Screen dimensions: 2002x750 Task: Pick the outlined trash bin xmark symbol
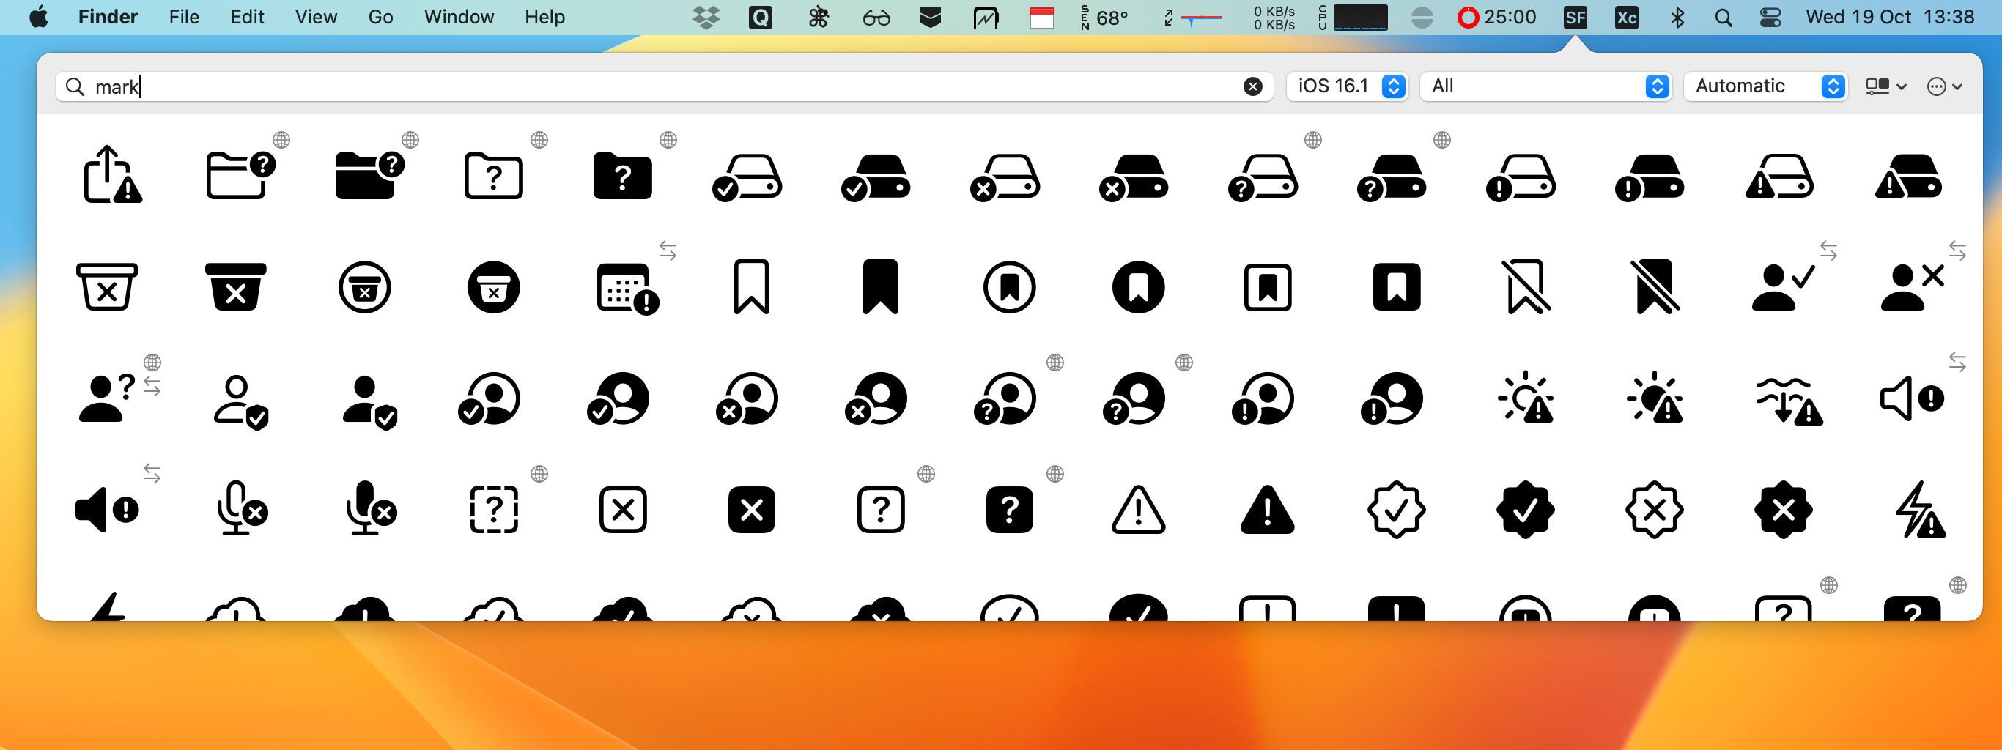click(x=106, y=287)
